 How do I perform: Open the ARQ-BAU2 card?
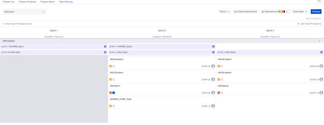[270, 89]
